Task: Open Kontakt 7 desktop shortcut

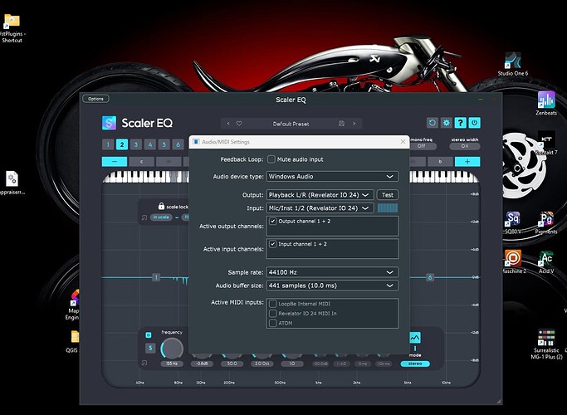Action: pyautogui.click(x=546, y=143)
